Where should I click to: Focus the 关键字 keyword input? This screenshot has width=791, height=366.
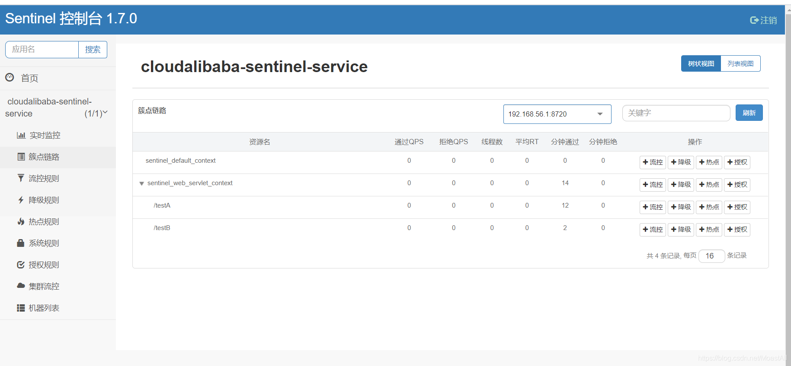point(676,113)
